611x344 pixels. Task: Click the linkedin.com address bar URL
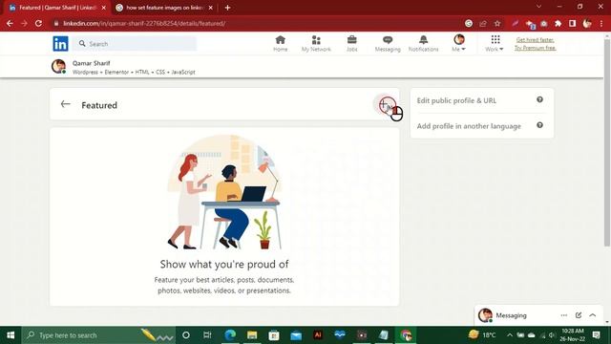144,23
